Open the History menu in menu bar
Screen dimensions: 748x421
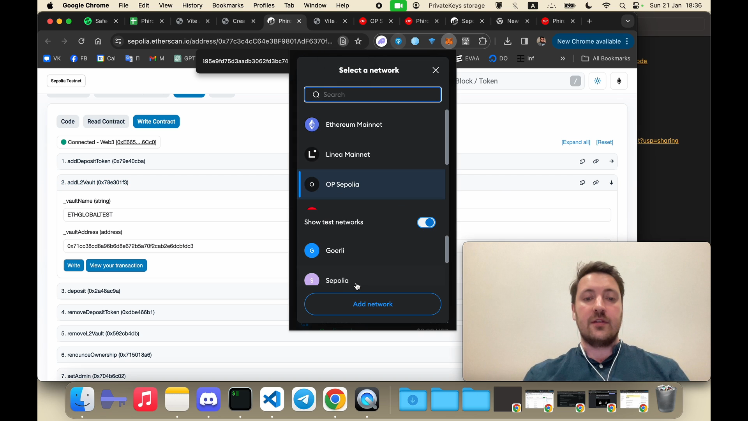click(192, 5)
